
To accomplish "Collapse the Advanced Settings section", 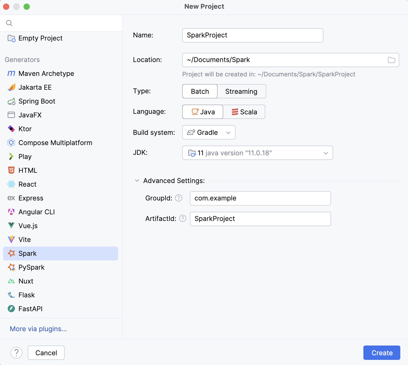I will (x=137, y=181).
